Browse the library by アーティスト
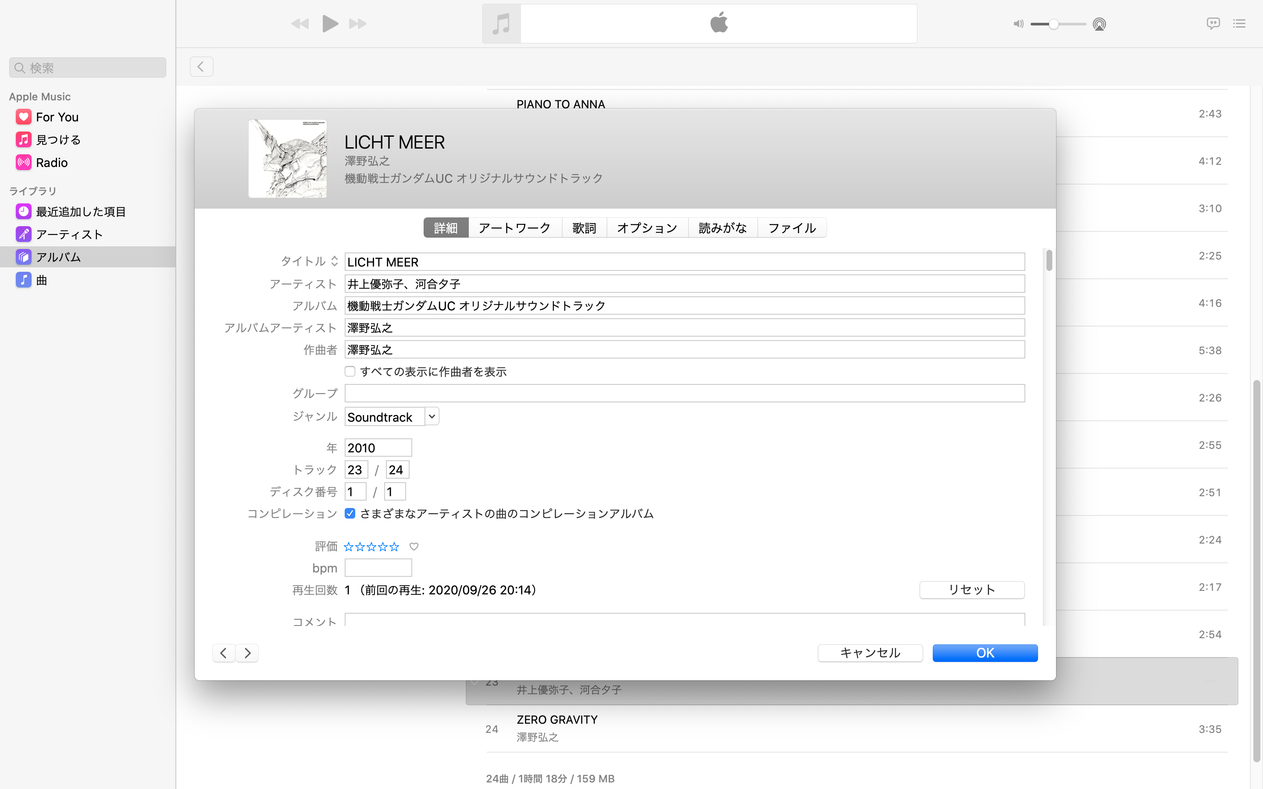 click(69, 235)
